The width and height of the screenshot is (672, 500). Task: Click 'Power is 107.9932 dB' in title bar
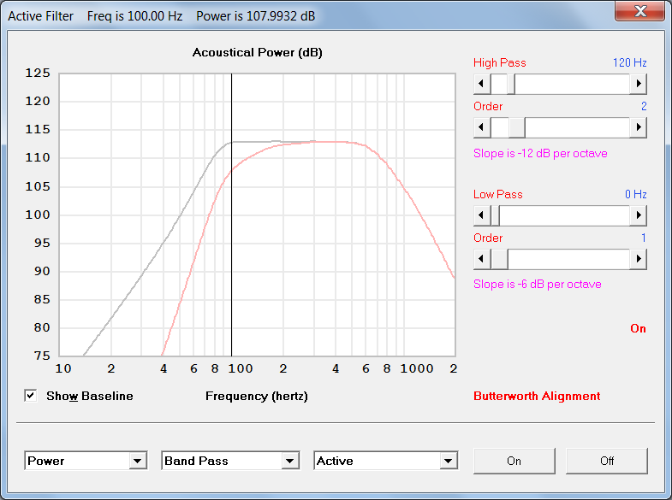point(255,16)
